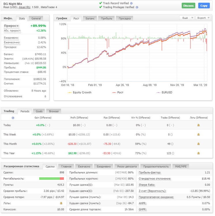The width and height of the screenshot is (215, 216).
Task: Click help icon next to Track Record Verified
Action: pyautogui.click(x=131, y=3)
